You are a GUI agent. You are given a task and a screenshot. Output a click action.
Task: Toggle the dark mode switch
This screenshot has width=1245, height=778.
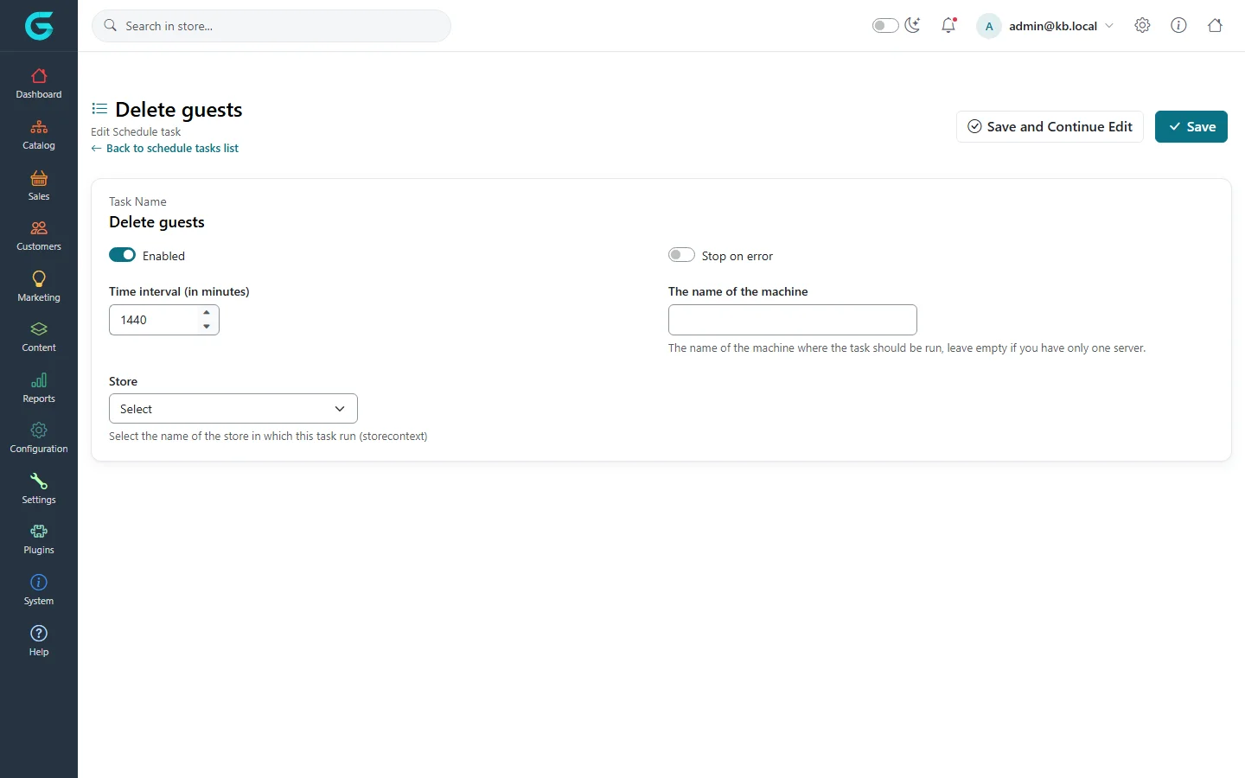pyautogui.click(x=885, y=25)
